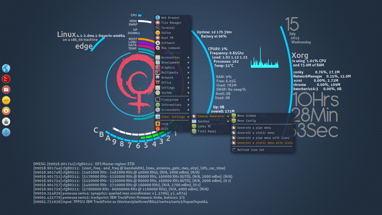This screenshot has height=215, width=382.
Task: Open the Informations menu entry
Action: tap(173, 105)
